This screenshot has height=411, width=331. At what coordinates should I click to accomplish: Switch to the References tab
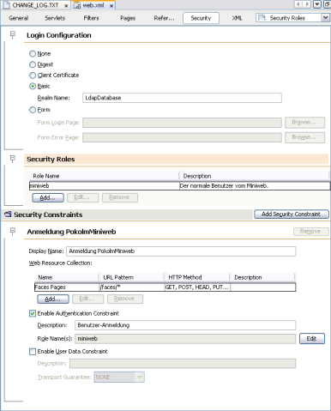pos(164,18)
